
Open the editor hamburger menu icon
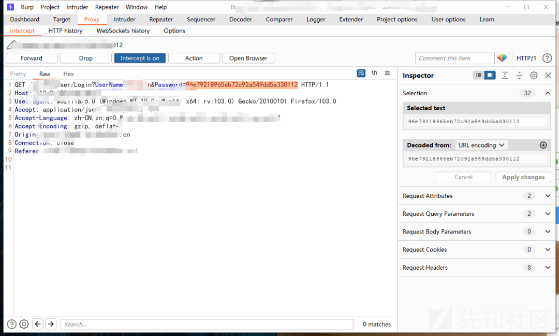[387, 73]
